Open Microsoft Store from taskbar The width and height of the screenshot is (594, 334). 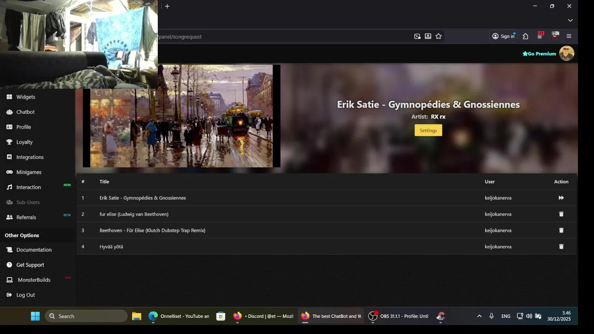[x=221, y=316]
